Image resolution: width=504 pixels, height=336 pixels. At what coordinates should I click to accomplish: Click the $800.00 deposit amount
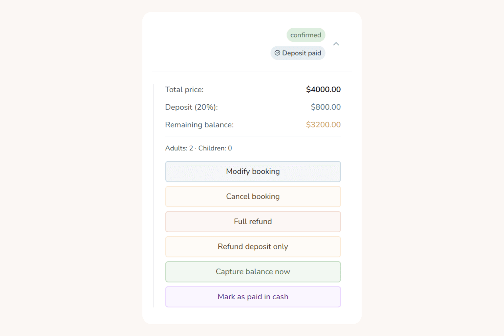325,107
